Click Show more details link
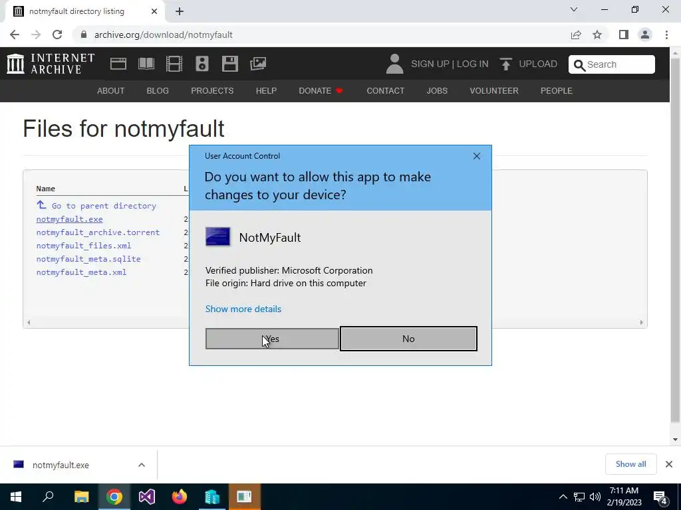Screen dimensions: 681x510 coord(243,309)
